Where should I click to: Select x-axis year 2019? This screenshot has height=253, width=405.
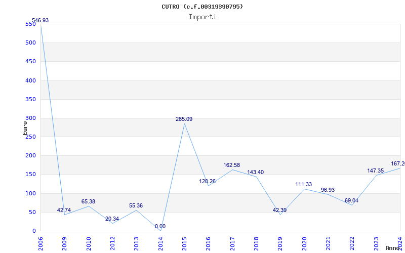point(280,244)
